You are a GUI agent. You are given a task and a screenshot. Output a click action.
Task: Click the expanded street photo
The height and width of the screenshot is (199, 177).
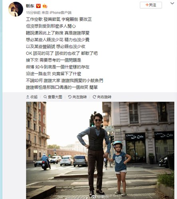(100, 150)
